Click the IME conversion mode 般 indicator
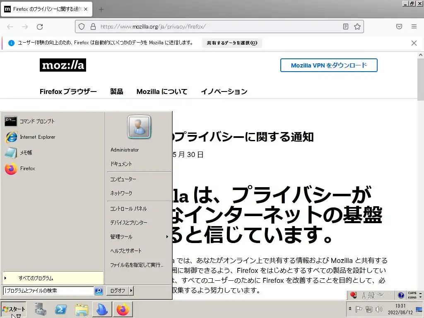The width and height of the screenshot is (424, 318). pyautogui.click(x=371, y=295)
